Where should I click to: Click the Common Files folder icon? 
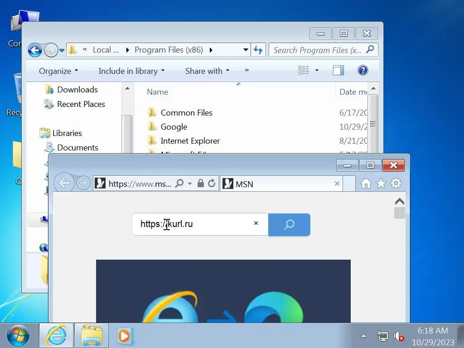coord(152,112)
